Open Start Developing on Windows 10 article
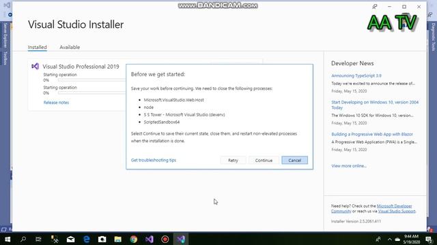Screen dimensions: 437x245 (375, 105)
